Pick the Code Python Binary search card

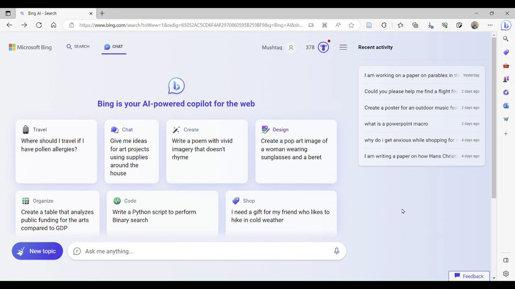point(163,214)
